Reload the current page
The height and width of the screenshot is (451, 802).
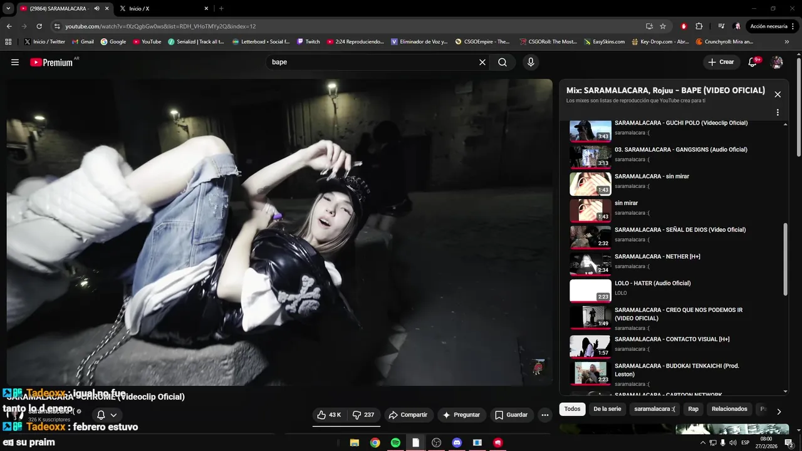[x=39, y=26]
